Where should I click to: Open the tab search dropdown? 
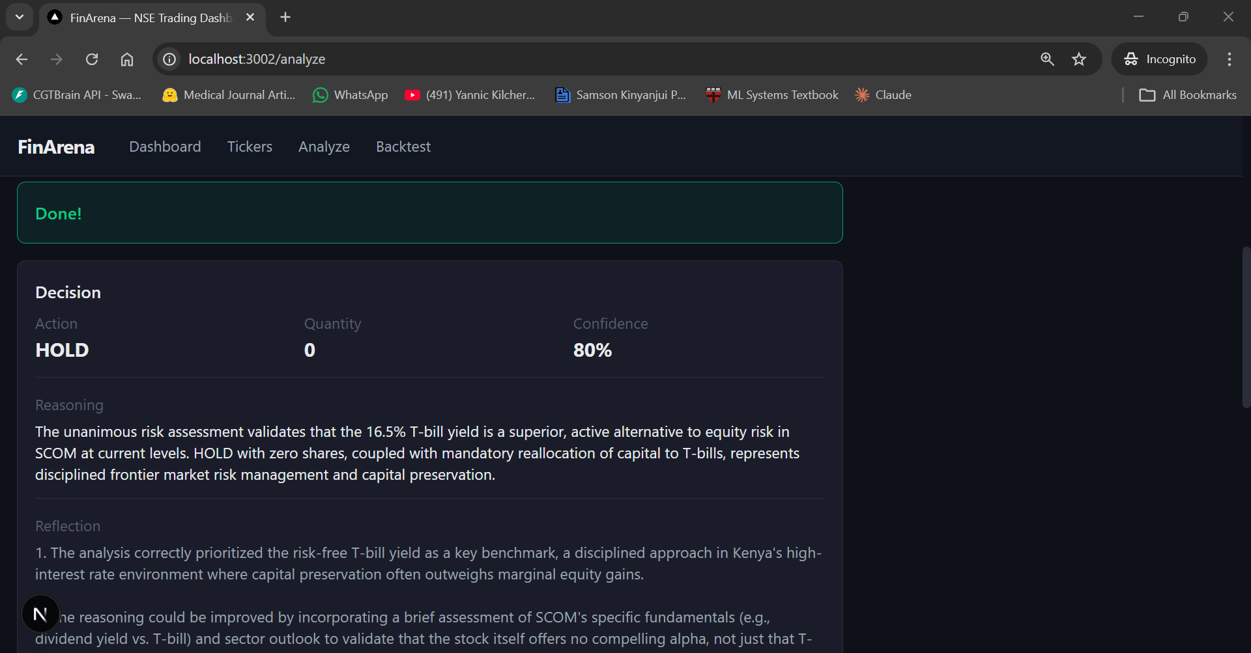click(19, 16)
